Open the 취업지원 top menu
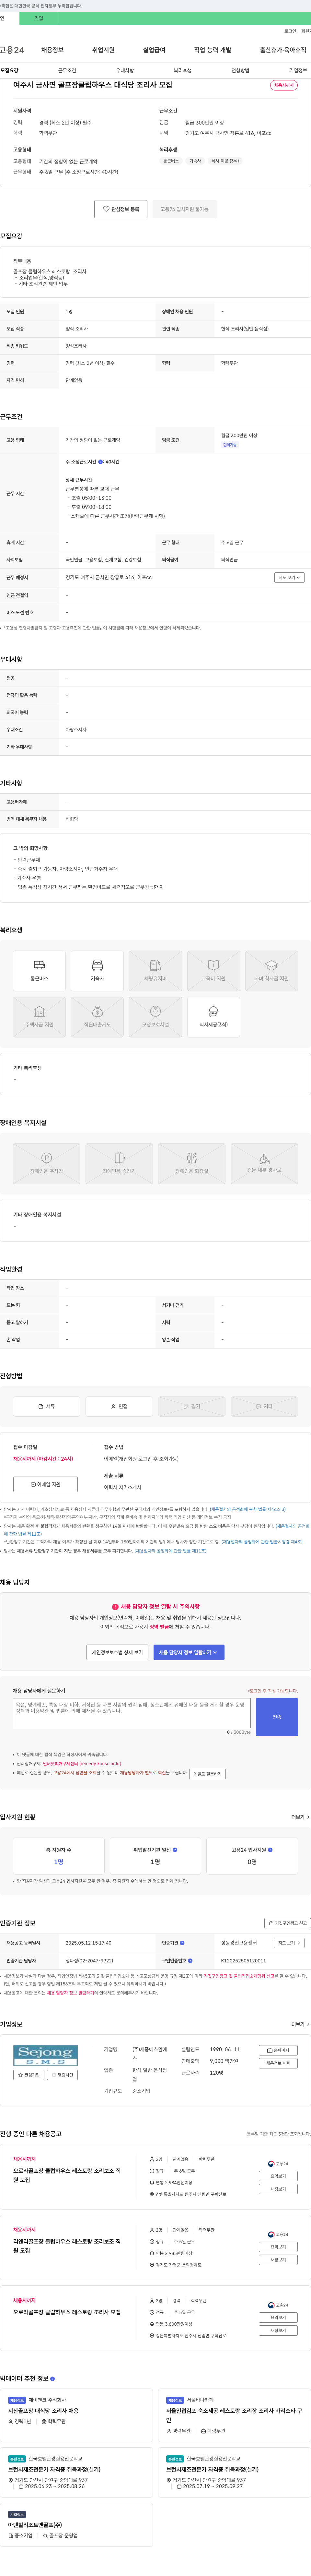 103,50
